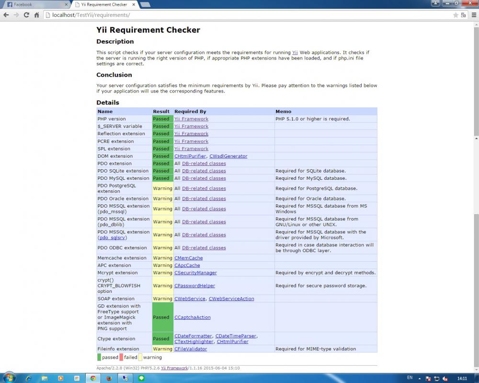Click the extension icon beside the star

(x=463, y=15)
